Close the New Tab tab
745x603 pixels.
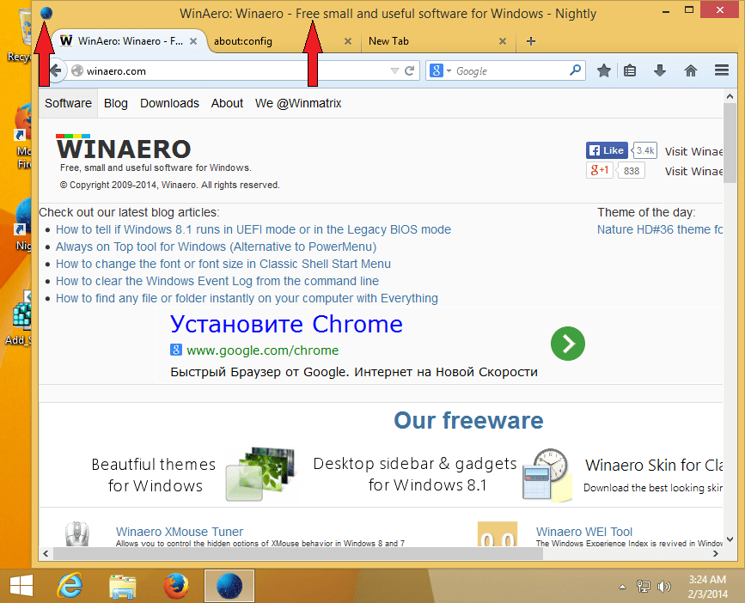(503, 41)
